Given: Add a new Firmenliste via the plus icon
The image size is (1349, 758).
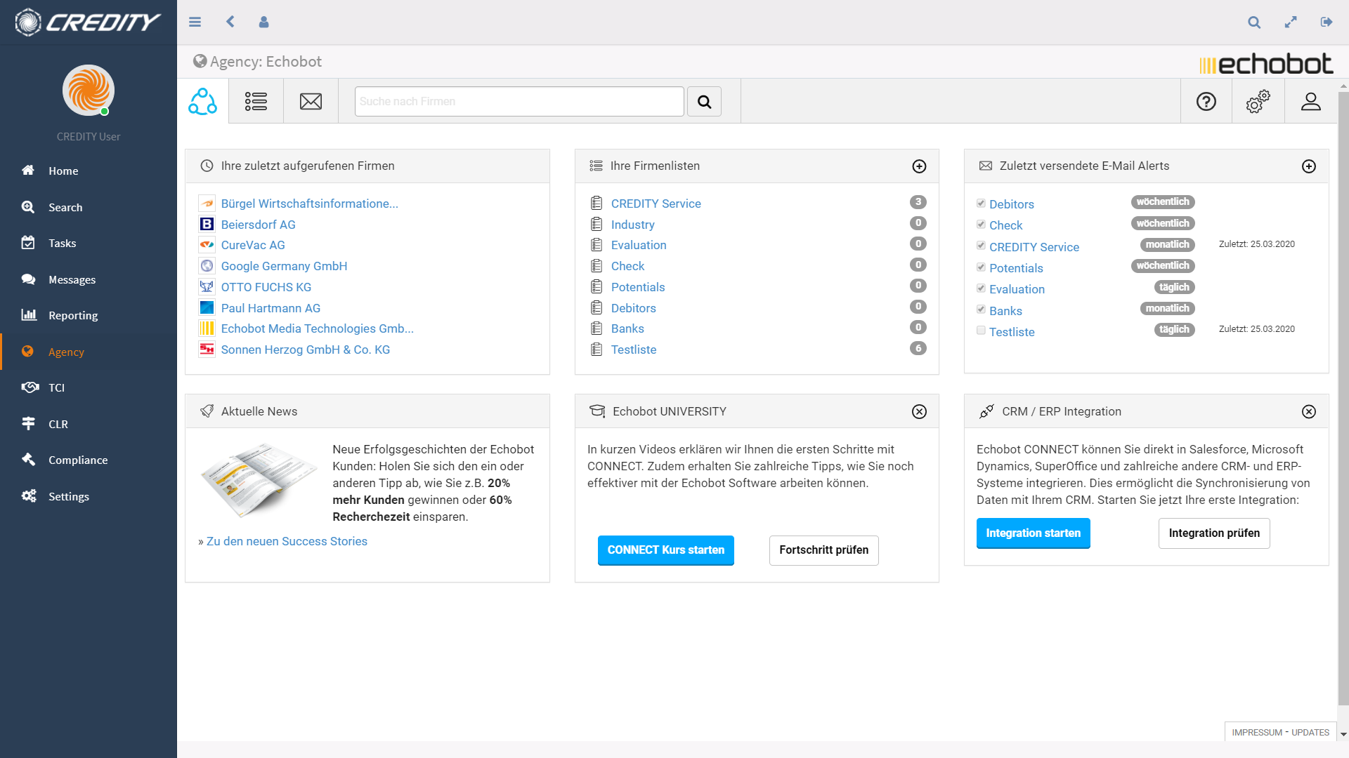Looking at the screenshot, I should click(920, 166).
